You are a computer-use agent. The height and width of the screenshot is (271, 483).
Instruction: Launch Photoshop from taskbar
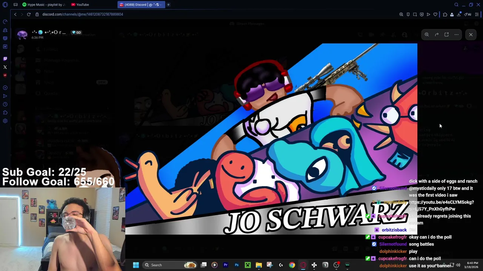237,265
